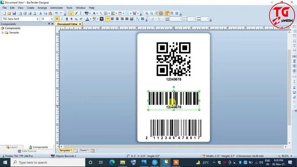This screenshot has height=167, width=297.
Task: Click the highlight fill color button
Action: 94,19
